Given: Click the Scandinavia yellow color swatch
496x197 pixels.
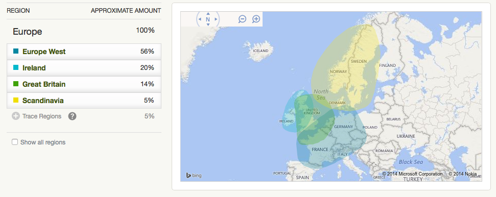Looking at the screenshot, I should click(16, 100).
